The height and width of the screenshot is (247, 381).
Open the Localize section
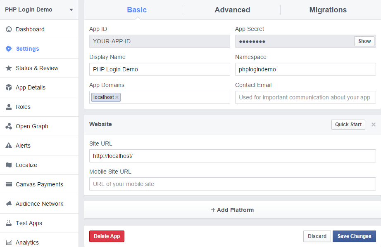39,165
